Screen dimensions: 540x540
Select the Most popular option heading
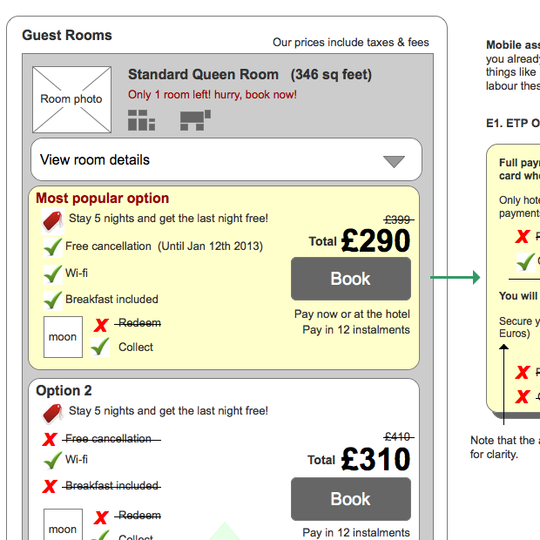[x=103, y=199]
